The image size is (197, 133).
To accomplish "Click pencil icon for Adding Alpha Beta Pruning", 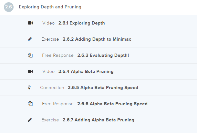I will point(30,120).
